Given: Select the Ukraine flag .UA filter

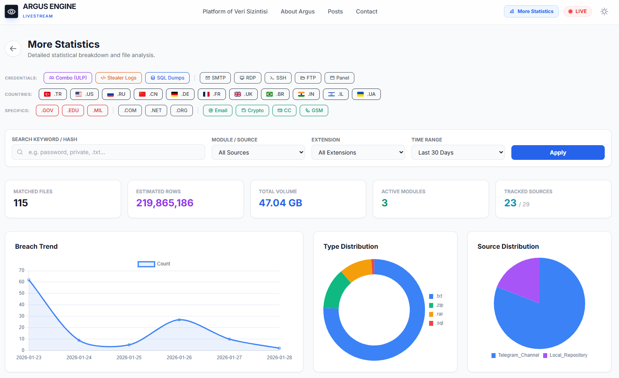Looking at the screenshot, I should coord(366,94).
